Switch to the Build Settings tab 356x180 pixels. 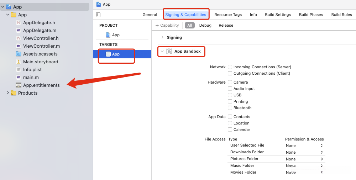click(x=278, y=15)
